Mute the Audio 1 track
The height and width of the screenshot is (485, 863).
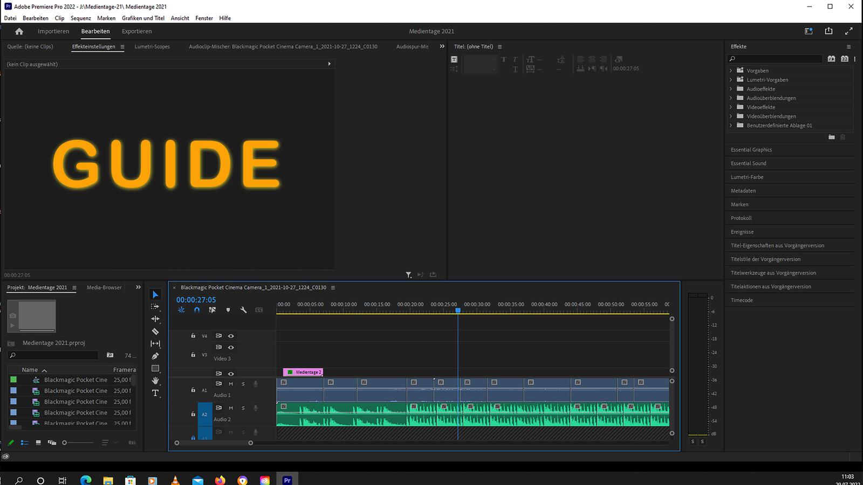click(x=231, y=384)
